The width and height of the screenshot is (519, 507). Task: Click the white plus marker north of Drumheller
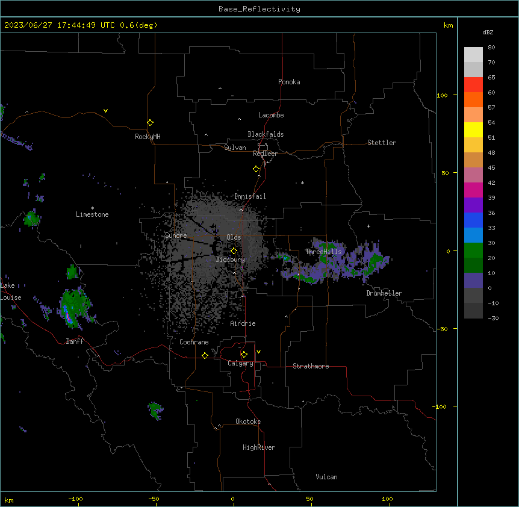pyautogui.click(x=368, y=226)
